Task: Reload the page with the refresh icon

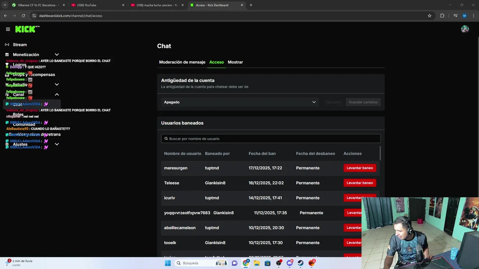Action: coord(23,16)
